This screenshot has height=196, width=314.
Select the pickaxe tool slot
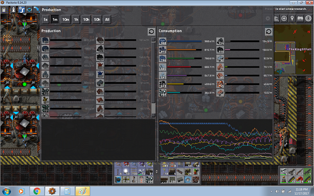pyautogui.click(x=284, y=172)
